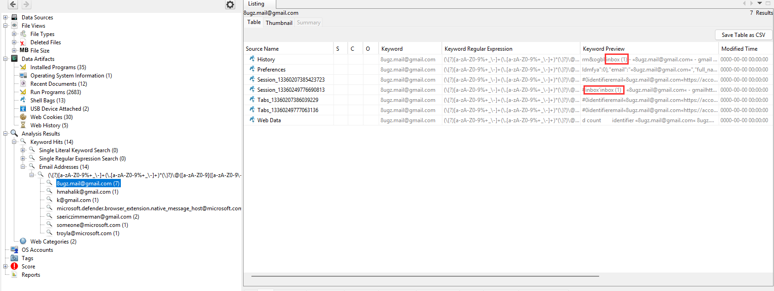Open the gear settings icon
The image size is (774, 291).
tap(230, 5)
